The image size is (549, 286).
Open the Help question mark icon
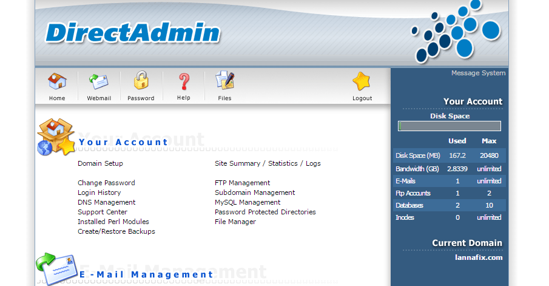(184, 82)
